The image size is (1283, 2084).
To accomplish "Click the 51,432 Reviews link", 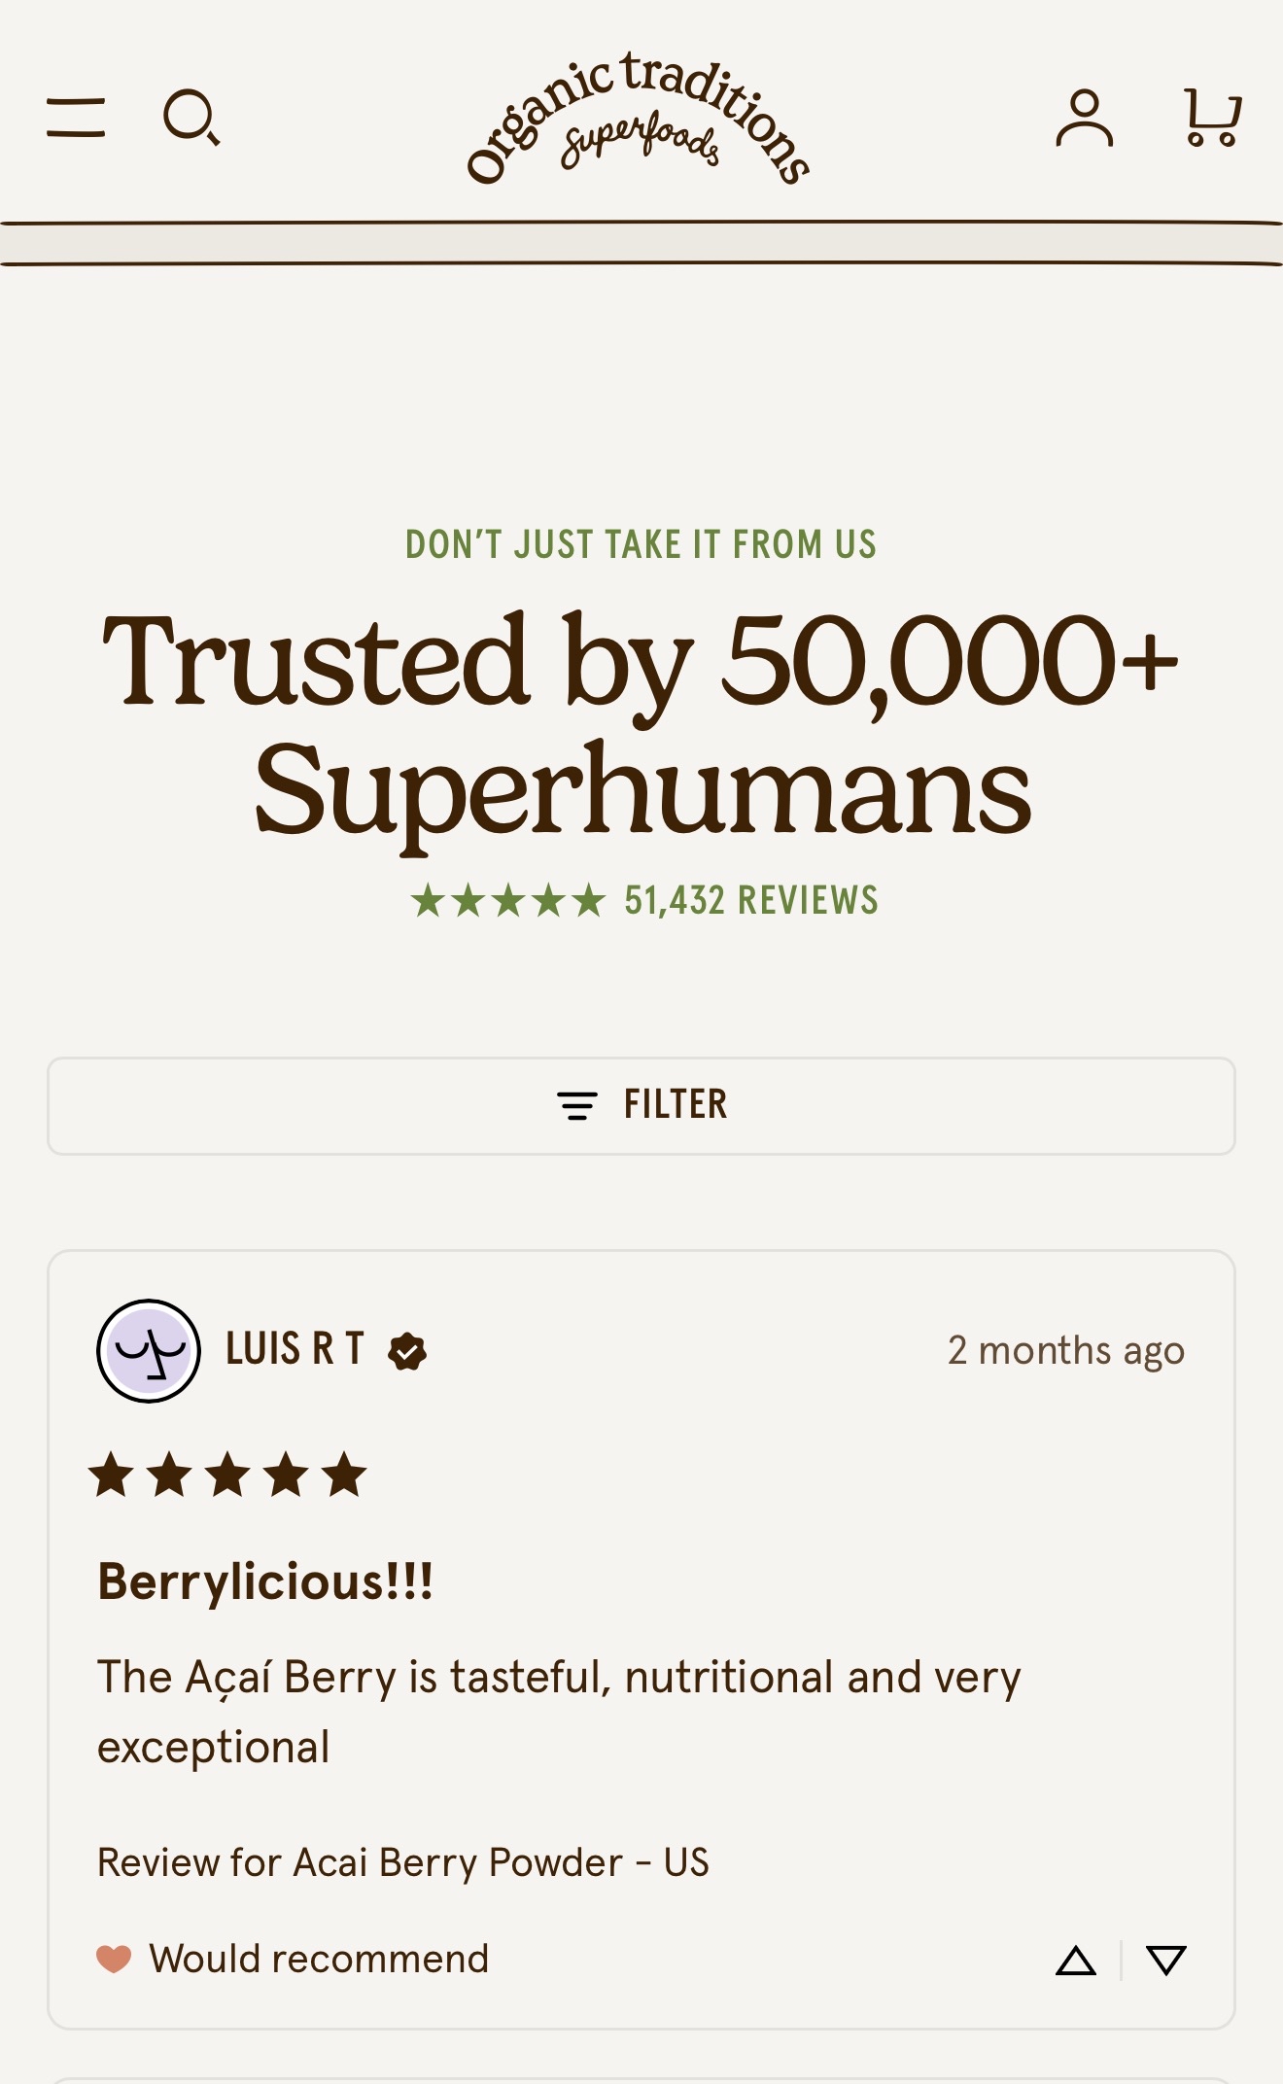I will (x=750, y=900).
